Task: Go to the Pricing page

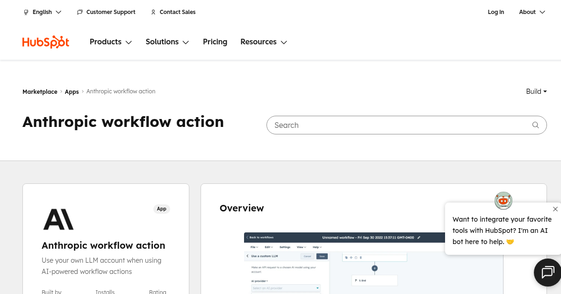Action: 215,42
